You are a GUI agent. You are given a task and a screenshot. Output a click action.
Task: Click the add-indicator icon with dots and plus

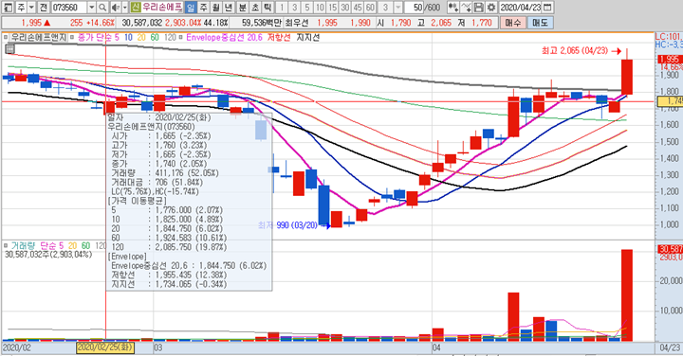click(453, 8)
